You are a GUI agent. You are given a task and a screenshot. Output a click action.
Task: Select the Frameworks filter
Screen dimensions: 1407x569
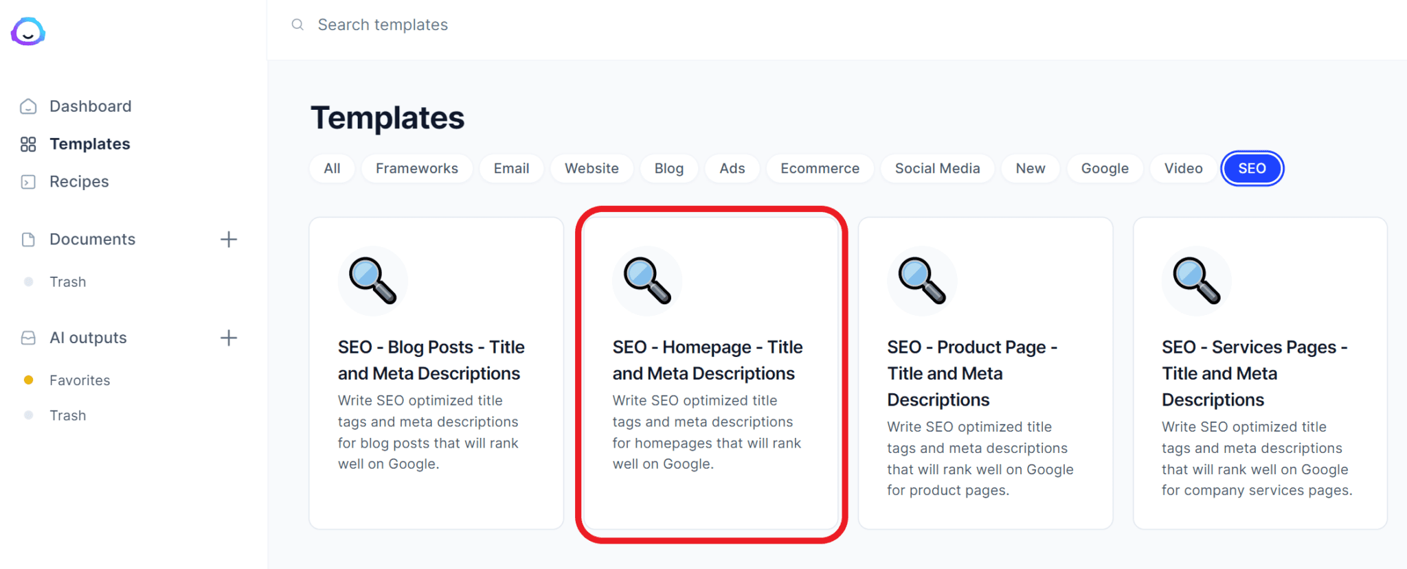click(416, 169)
